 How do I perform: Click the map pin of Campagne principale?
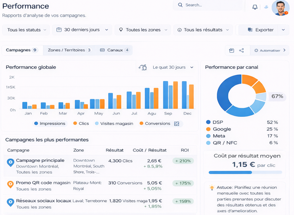coord(10,162)
